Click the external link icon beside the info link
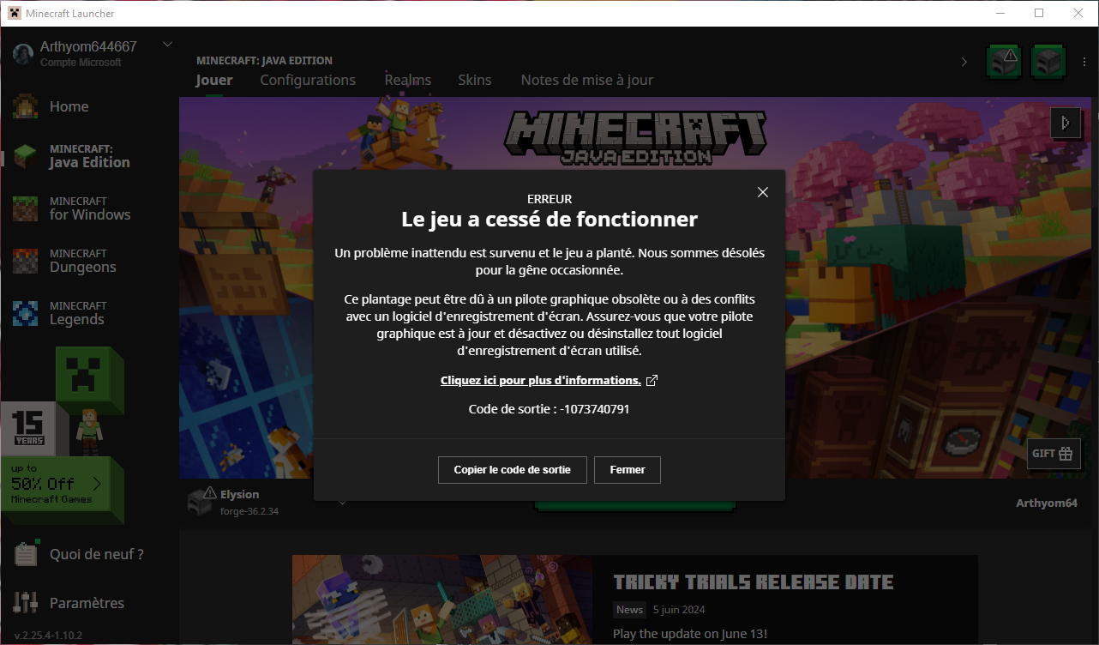The height and width of the screenshot is (645, 1099). tap(652, 380)
